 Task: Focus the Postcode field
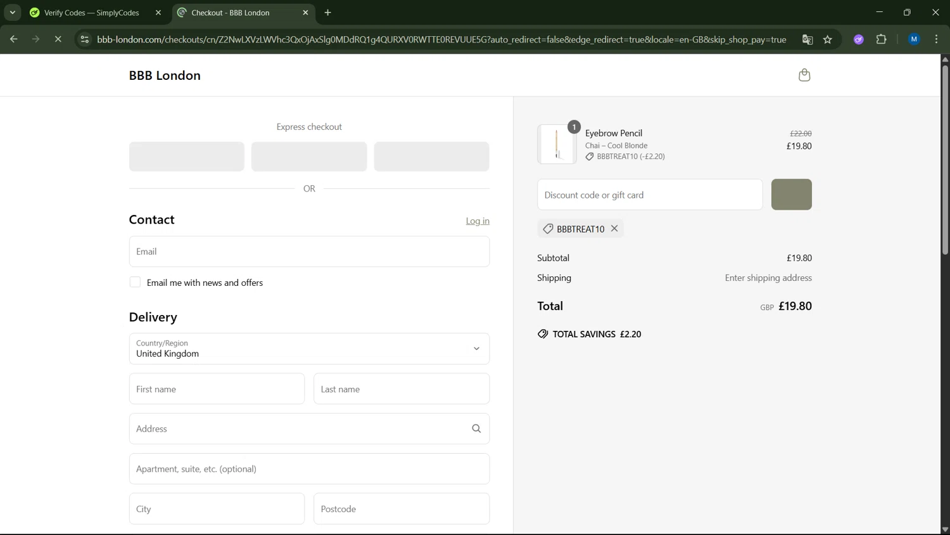[x=402, y=509]
